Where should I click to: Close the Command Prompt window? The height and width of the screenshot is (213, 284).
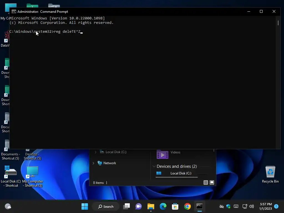coord(274,11)
